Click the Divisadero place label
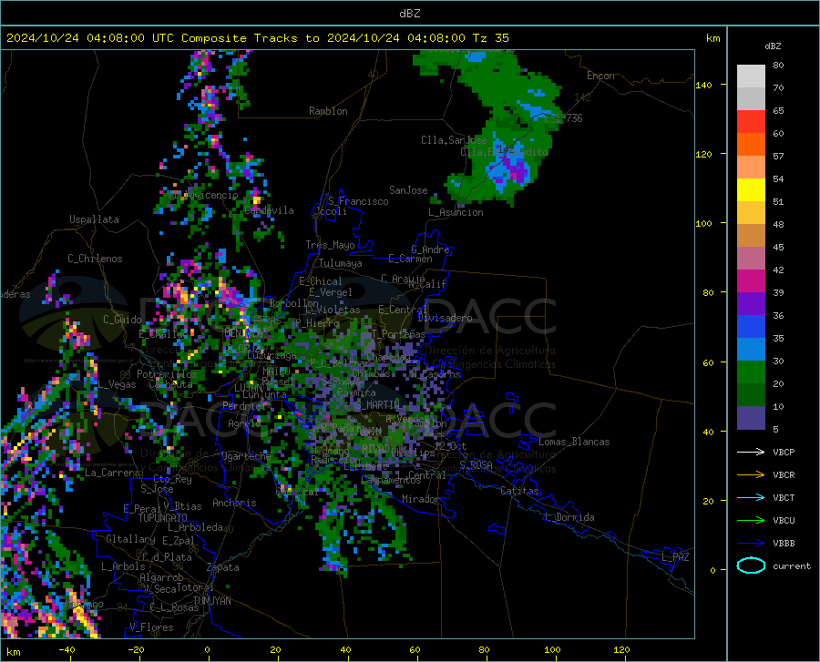Image resolution: width=820 pixels, height=662 pixels. (445, 318)
